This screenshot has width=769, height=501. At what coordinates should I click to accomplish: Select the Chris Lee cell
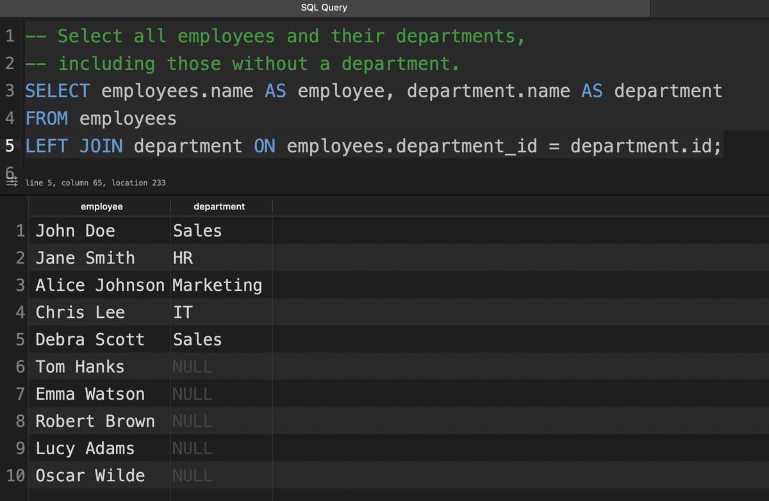pyautogui.click(x=100, y=312)
